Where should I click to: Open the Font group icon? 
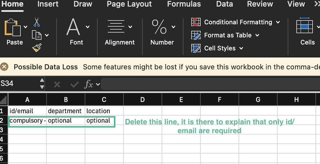73,27
